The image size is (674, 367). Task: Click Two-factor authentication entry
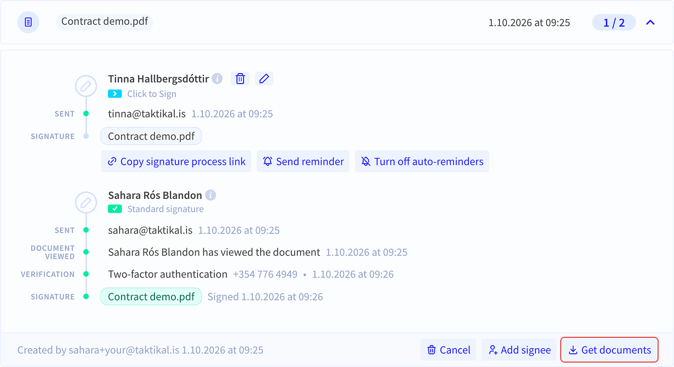click(168, 274)
